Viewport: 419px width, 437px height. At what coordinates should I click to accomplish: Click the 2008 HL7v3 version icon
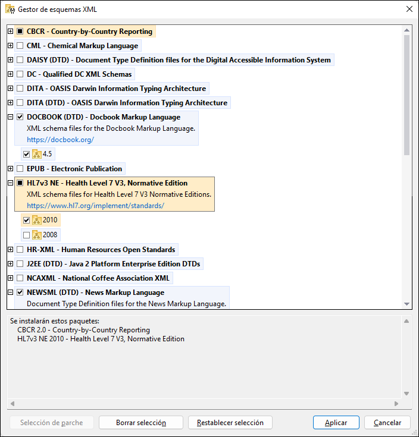click(36, 235)
